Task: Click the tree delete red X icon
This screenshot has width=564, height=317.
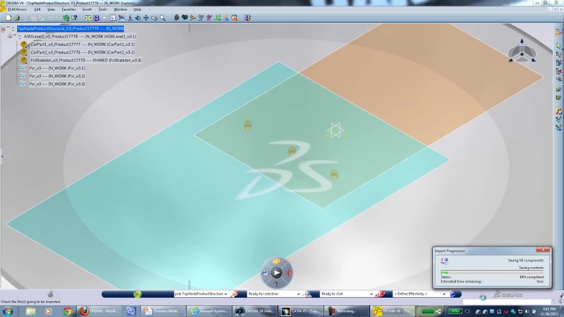Action: (x=559, y=71)
